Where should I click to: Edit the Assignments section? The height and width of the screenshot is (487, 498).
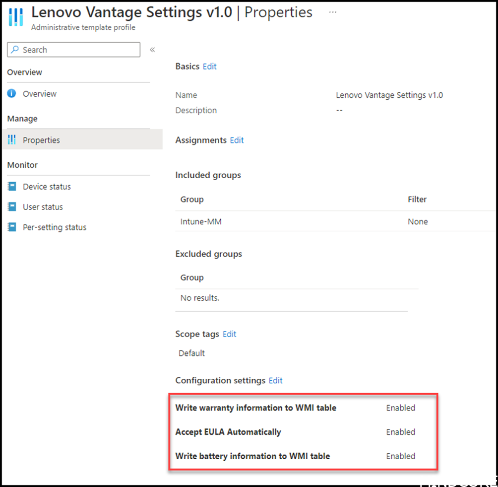237,140
